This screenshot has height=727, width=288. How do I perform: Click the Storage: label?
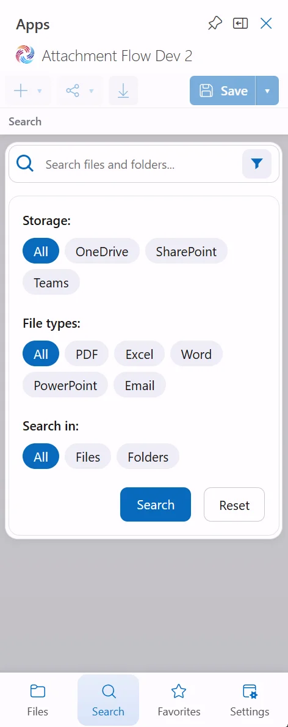coord(47,220)
